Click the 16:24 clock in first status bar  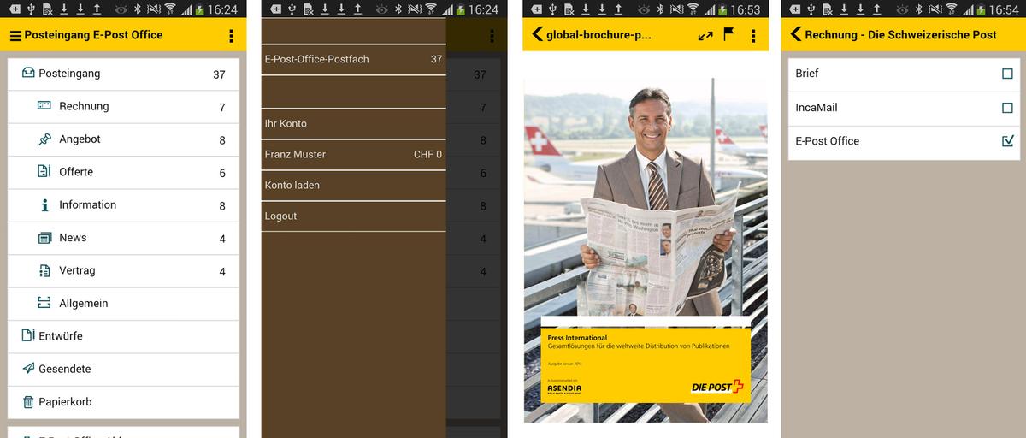tap(222, 9)
